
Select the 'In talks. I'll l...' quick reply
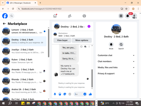click(x=69, y=53)
